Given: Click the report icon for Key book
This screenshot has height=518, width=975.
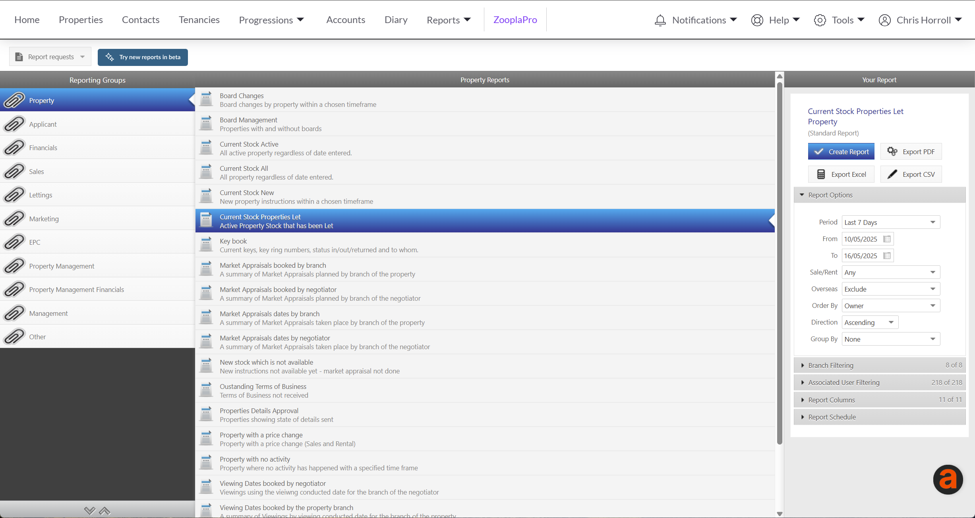Looking at the screenshot, I should point(206,245).
